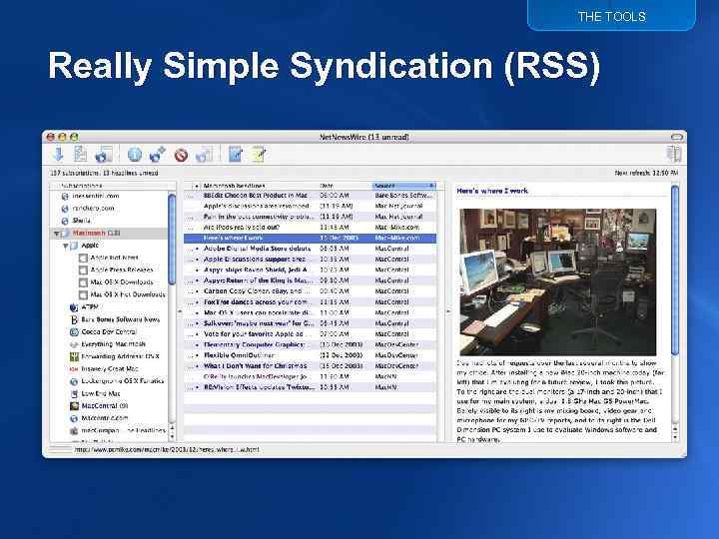Viewport: 719px width, 539px height.
Task: Click the subscriptions list scrollbar thumb
Action: pyautogui.click(x=172, y=239)
